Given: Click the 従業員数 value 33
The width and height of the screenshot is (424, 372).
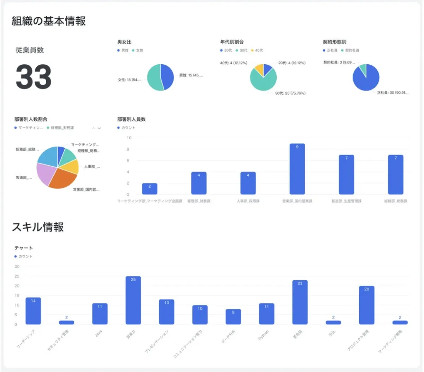Looking at the screenshot, I should tap(34, 77).
